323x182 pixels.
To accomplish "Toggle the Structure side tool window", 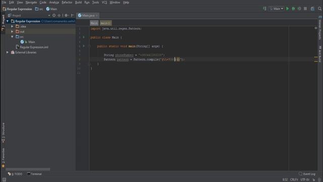I will click(3, 132).
